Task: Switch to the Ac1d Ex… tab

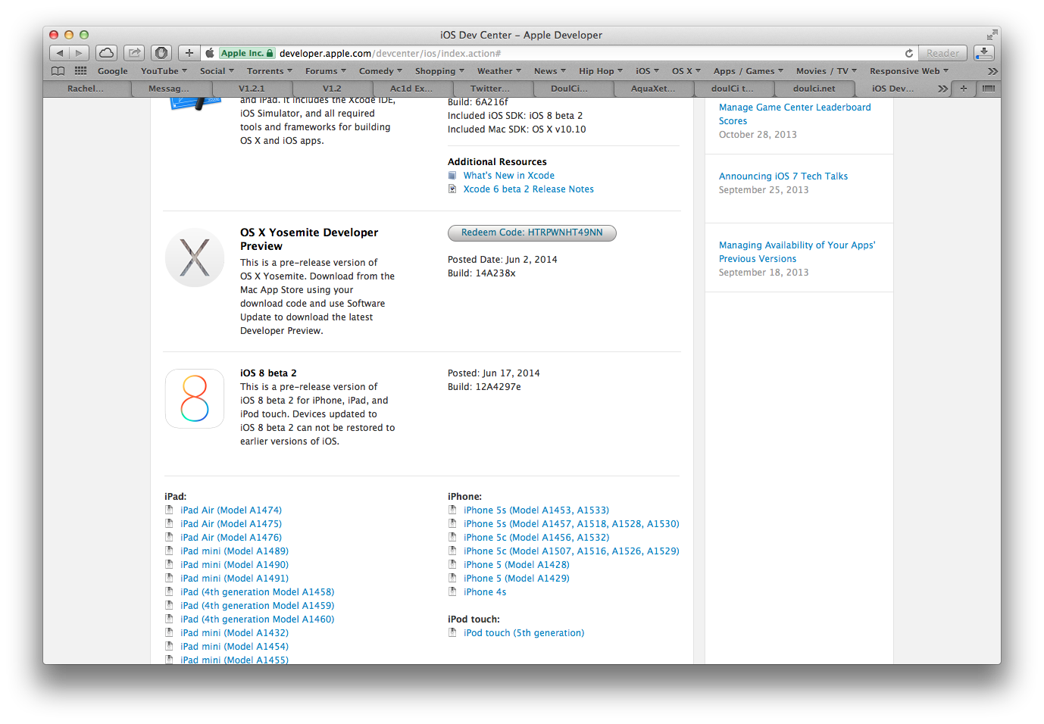Action: [411, 89]
